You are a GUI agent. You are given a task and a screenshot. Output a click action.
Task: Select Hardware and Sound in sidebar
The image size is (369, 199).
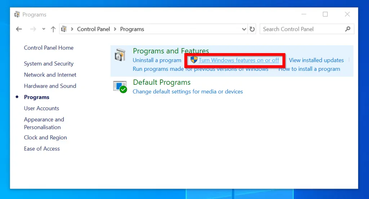click(x=50, y=86)
